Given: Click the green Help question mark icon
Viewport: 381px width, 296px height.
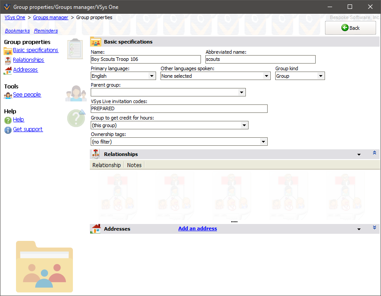Looking at the screenshot, I should click(8, 120).
